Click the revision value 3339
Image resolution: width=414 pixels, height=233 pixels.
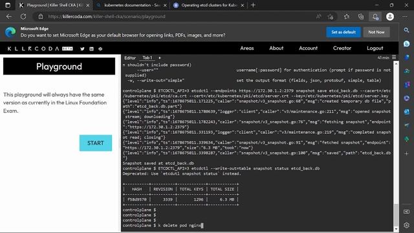coord(168,199)
